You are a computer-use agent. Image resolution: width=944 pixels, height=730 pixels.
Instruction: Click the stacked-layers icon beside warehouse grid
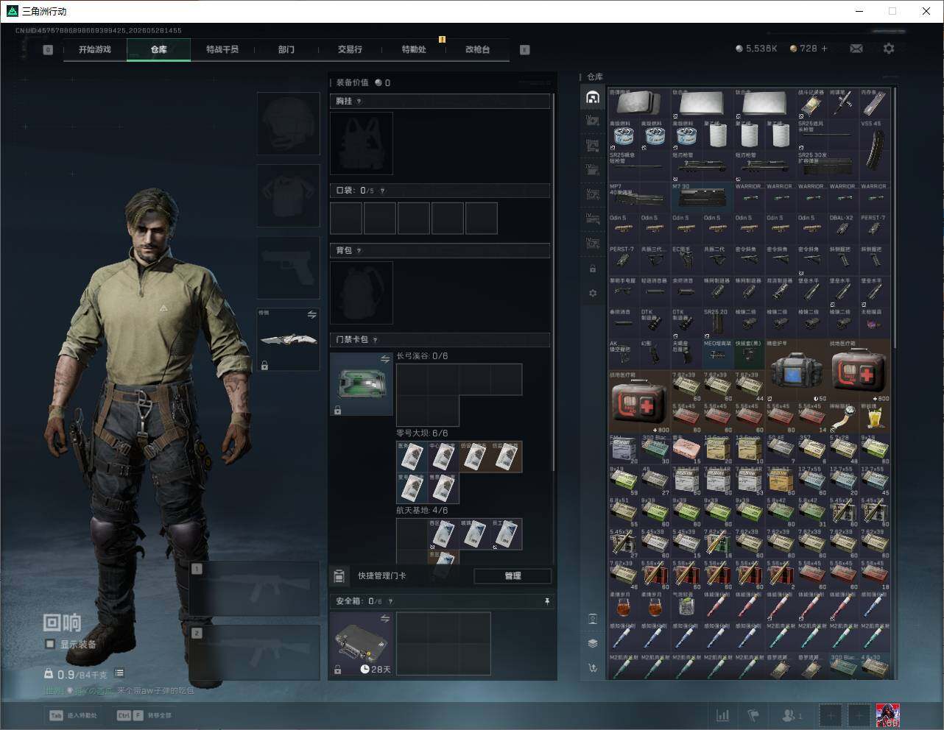(x=593, y=643)
